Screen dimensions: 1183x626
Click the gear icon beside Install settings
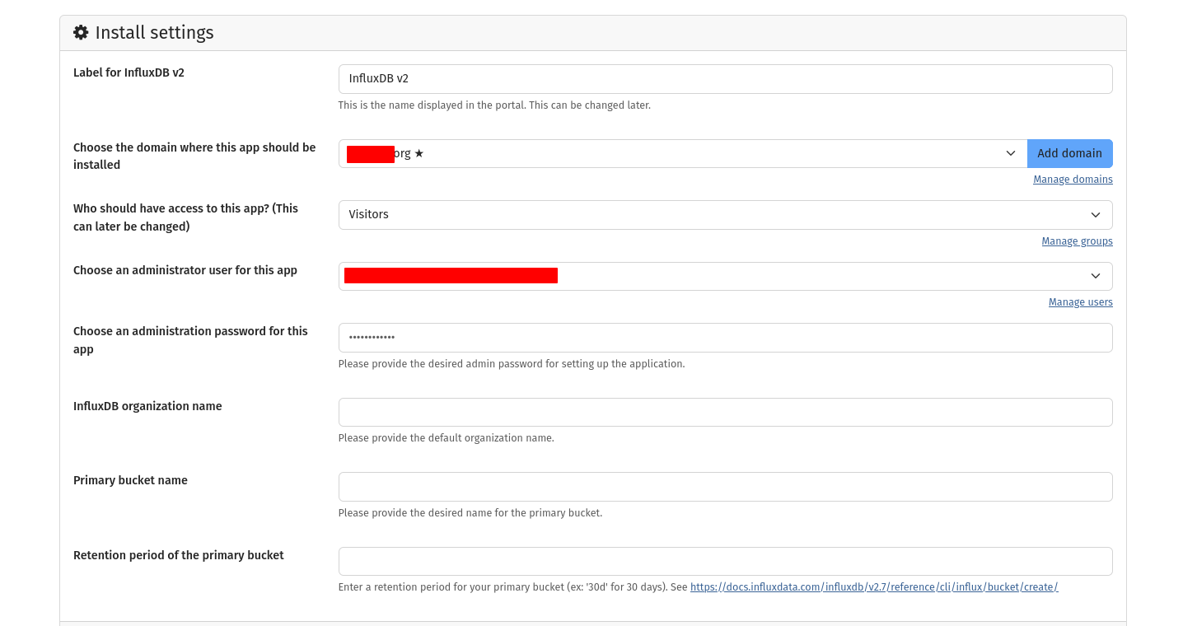pos(81,33)
